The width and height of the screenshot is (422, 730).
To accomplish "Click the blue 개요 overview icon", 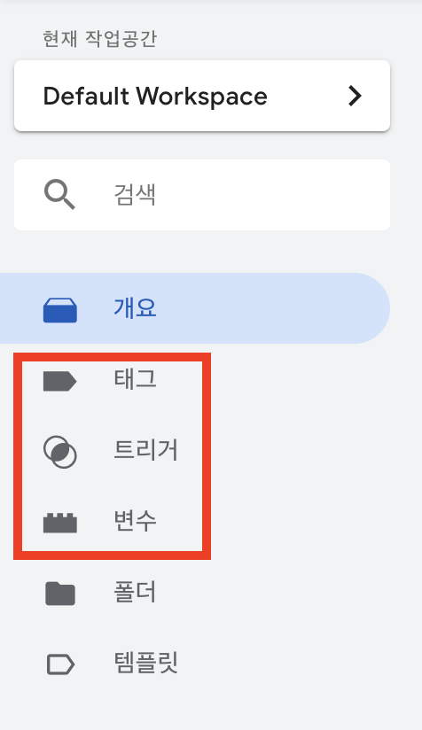I will [60, 311].
